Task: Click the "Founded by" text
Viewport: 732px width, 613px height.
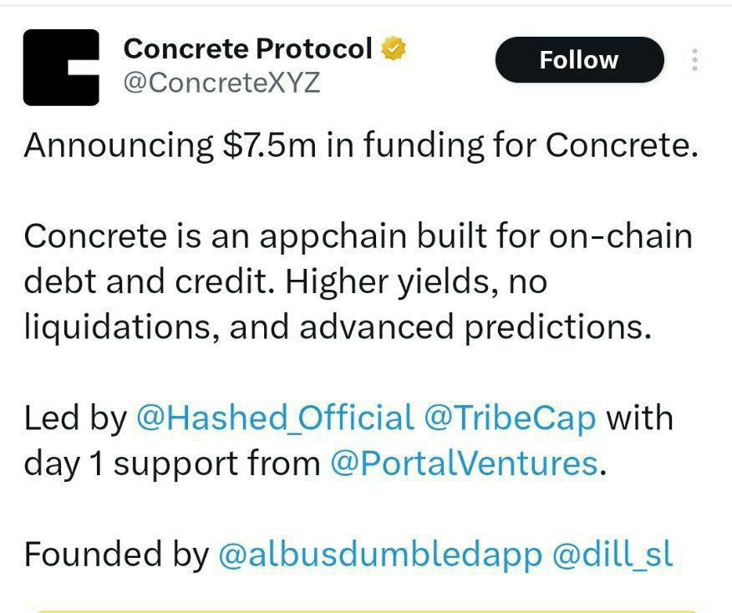Action: (x=116, y=555)
